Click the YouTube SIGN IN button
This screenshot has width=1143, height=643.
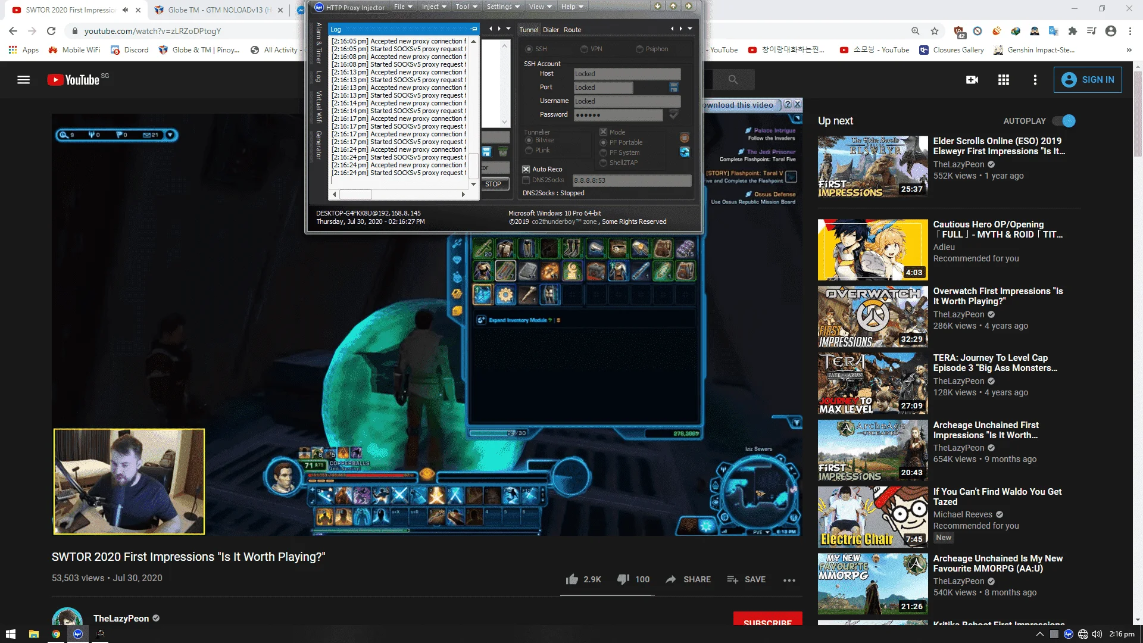1088,80
